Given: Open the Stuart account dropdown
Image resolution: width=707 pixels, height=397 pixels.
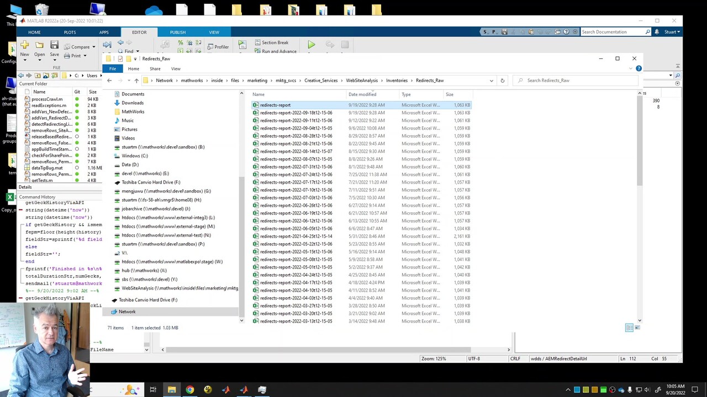Looking at the screenshot, I should (673, 32).
